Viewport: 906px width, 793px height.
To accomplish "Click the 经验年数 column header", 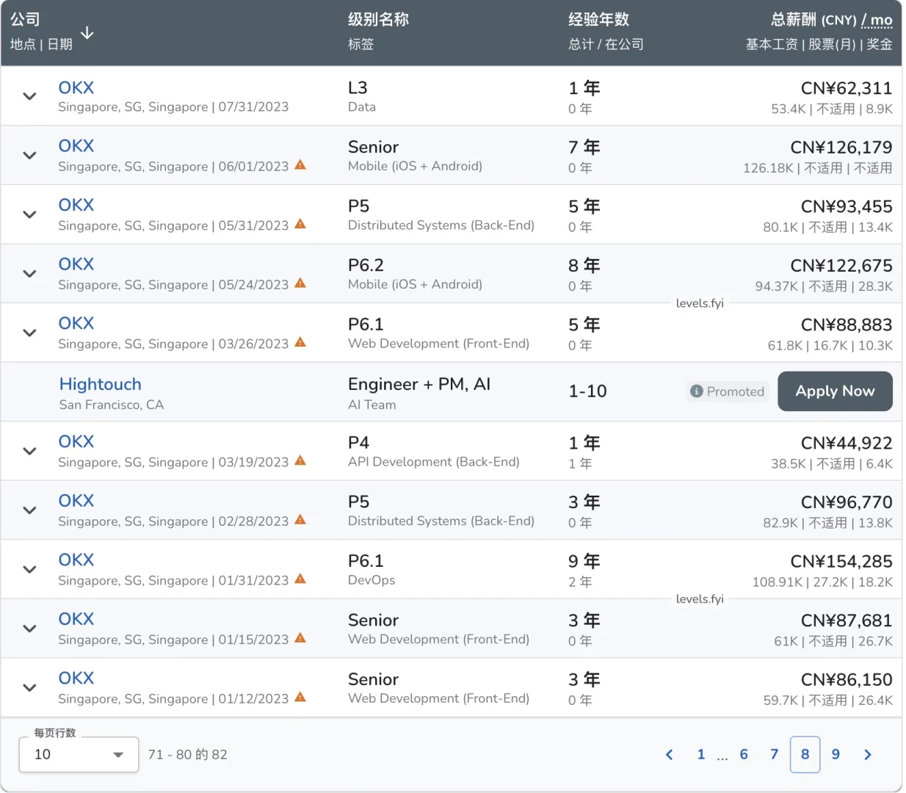I will tap(598, 20).
